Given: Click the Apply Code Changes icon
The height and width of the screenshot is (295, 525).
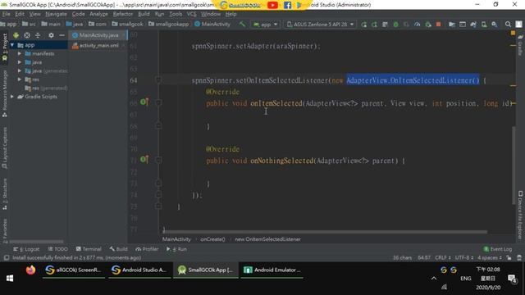Looking at the screenshot, I should pos(385,25).
